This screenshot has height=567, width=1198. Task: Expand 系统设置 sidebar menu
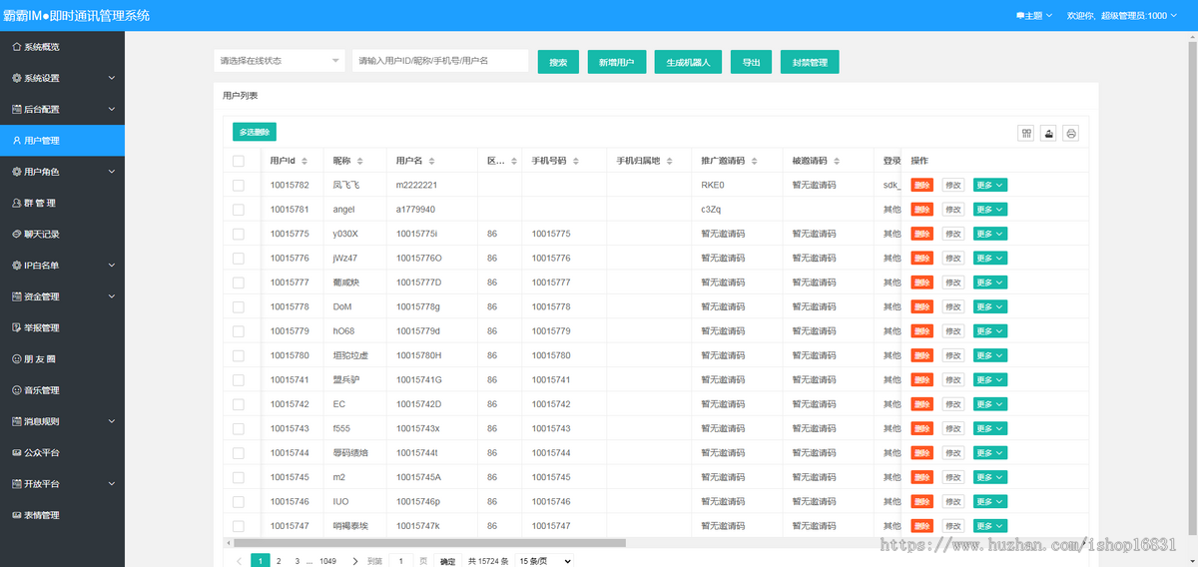tap(62, 78)
